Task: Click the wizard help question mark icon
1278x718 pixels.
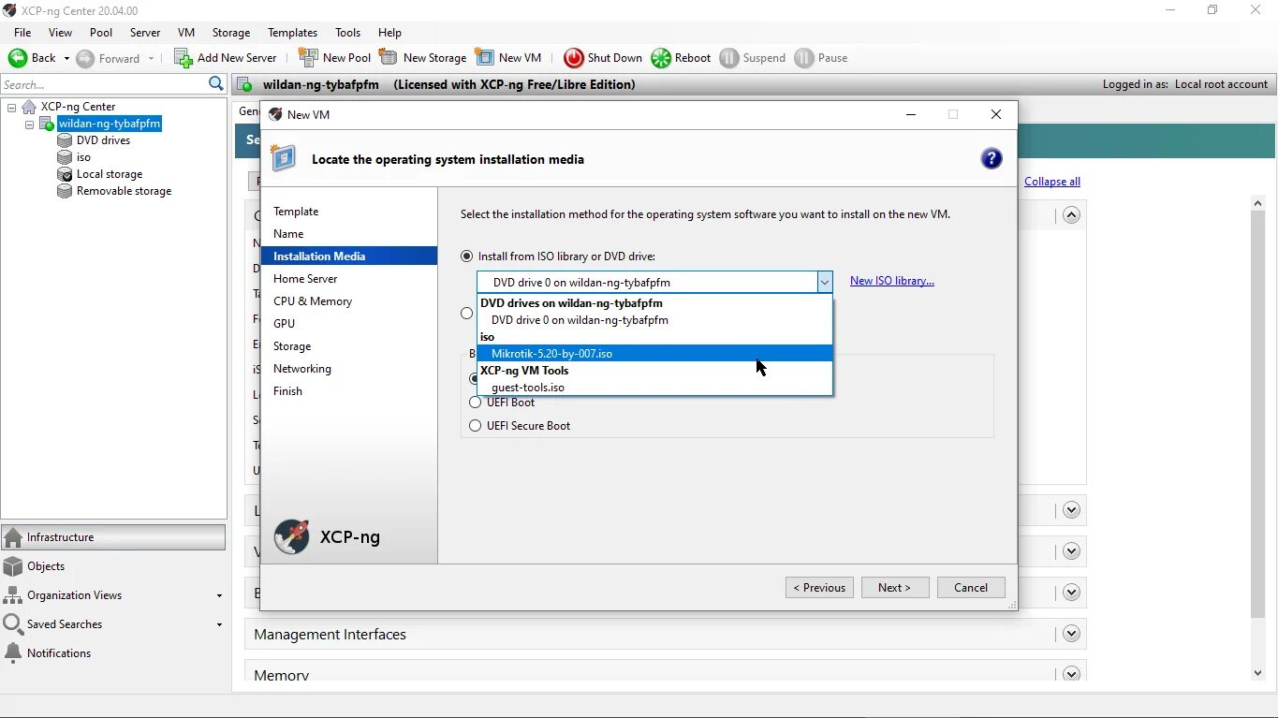Action: pos(992,158)
